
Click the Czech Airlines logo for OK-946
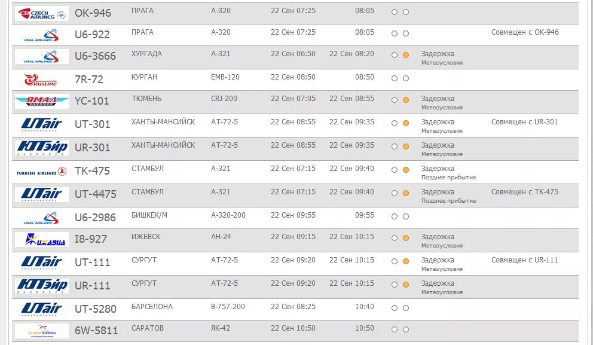click(41, 13)
